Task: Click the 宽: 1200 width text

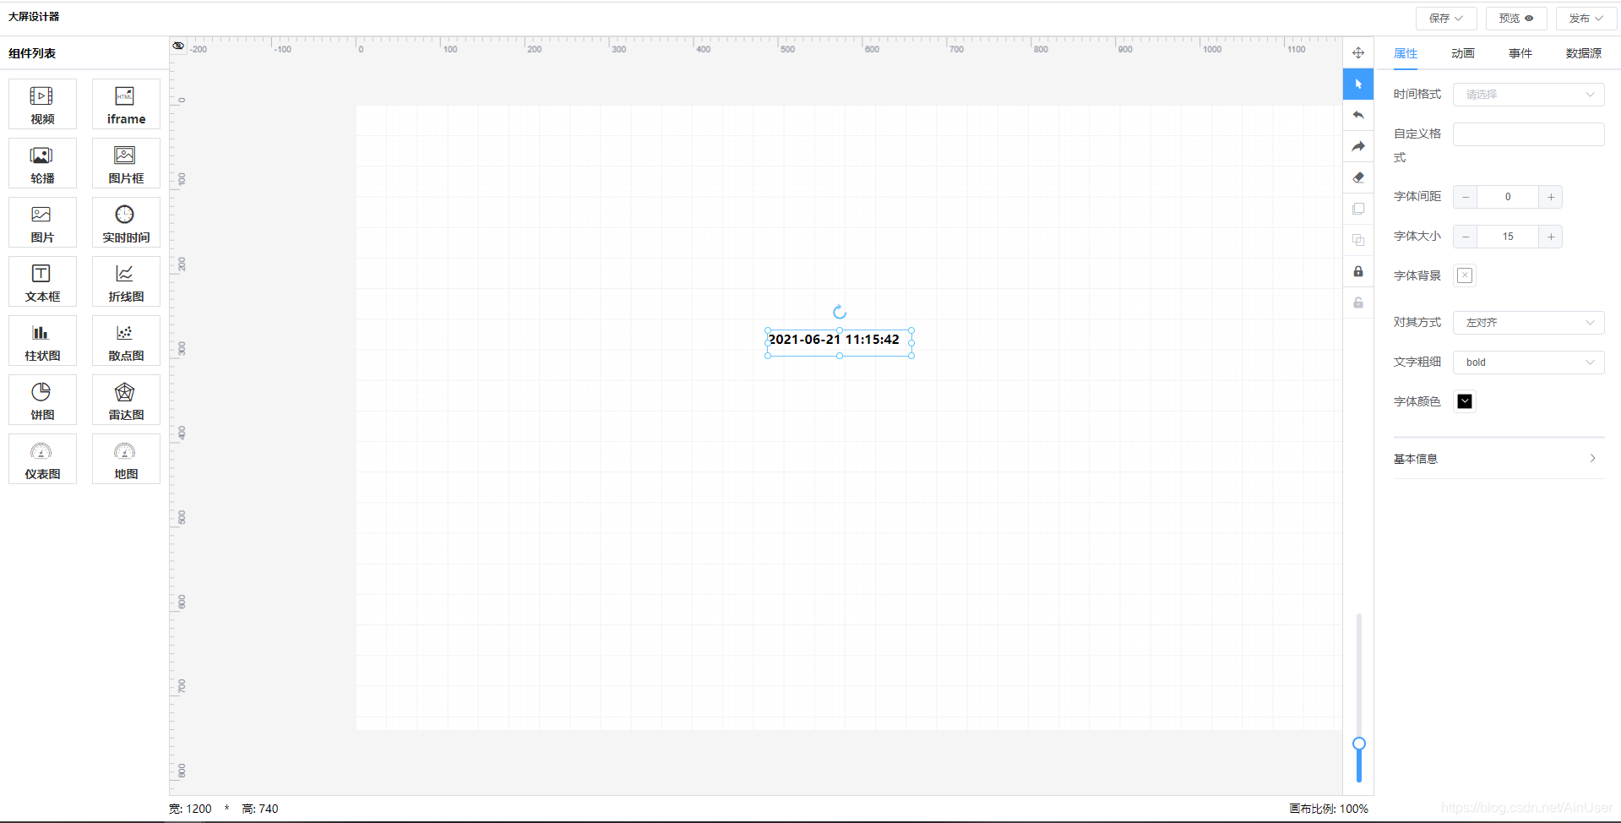Action: 190,809
